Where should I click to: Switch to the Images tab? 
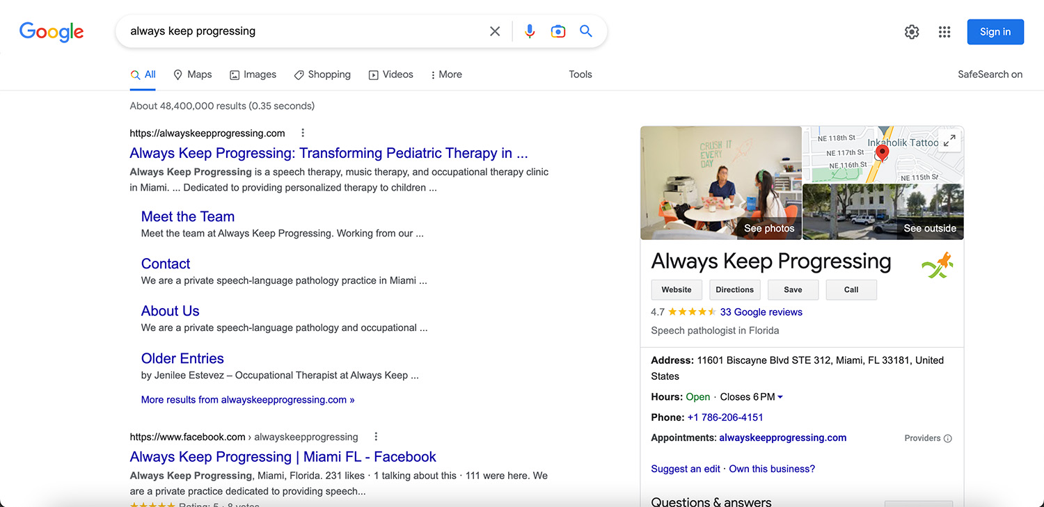point(253,74)
